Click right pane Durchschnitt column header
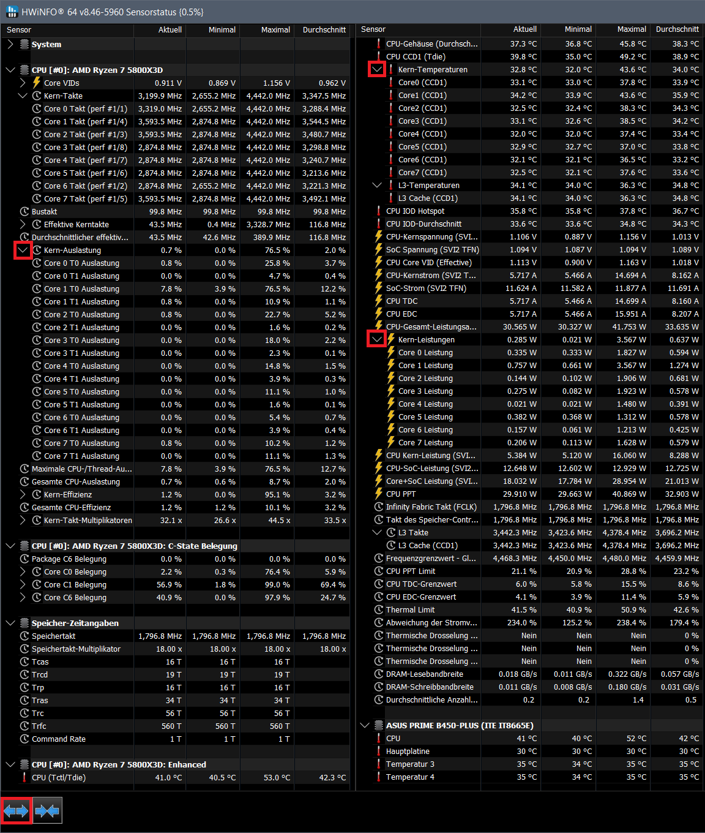 coord(676,29)
